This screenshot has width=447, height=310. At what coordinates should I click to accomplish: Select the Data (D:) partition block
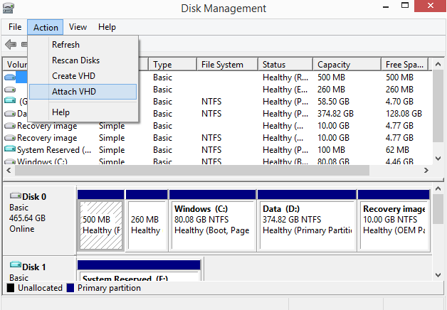pyautogui.click(x=307, y=220)
